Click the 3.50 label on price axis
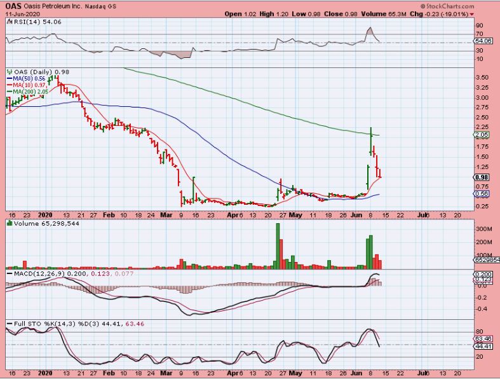The width and height of the screenshot is (500, 379). (x=481, y=78)
